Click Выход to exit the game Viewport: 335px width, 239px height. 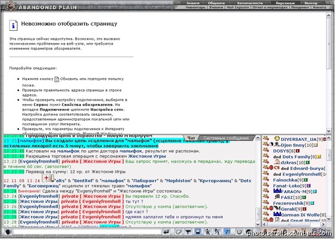pyautogui.click(x=310, y=3)
